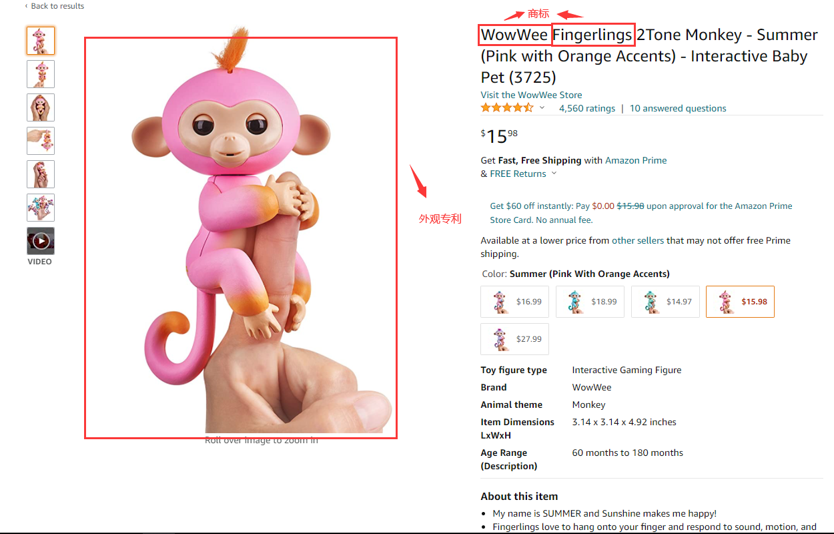
Task: Go back to results
Action: tap(55, 6)
